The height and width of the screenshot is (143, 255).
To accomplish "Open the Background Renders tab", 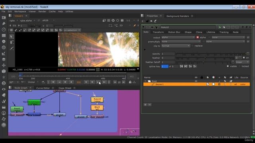I will [x=178, y=16].
